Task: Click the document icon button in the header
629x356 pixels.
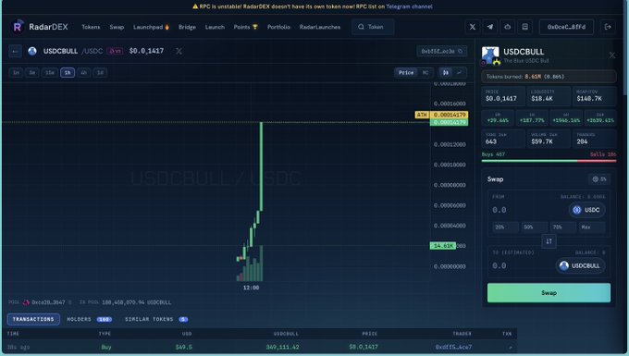Action: 524,27
